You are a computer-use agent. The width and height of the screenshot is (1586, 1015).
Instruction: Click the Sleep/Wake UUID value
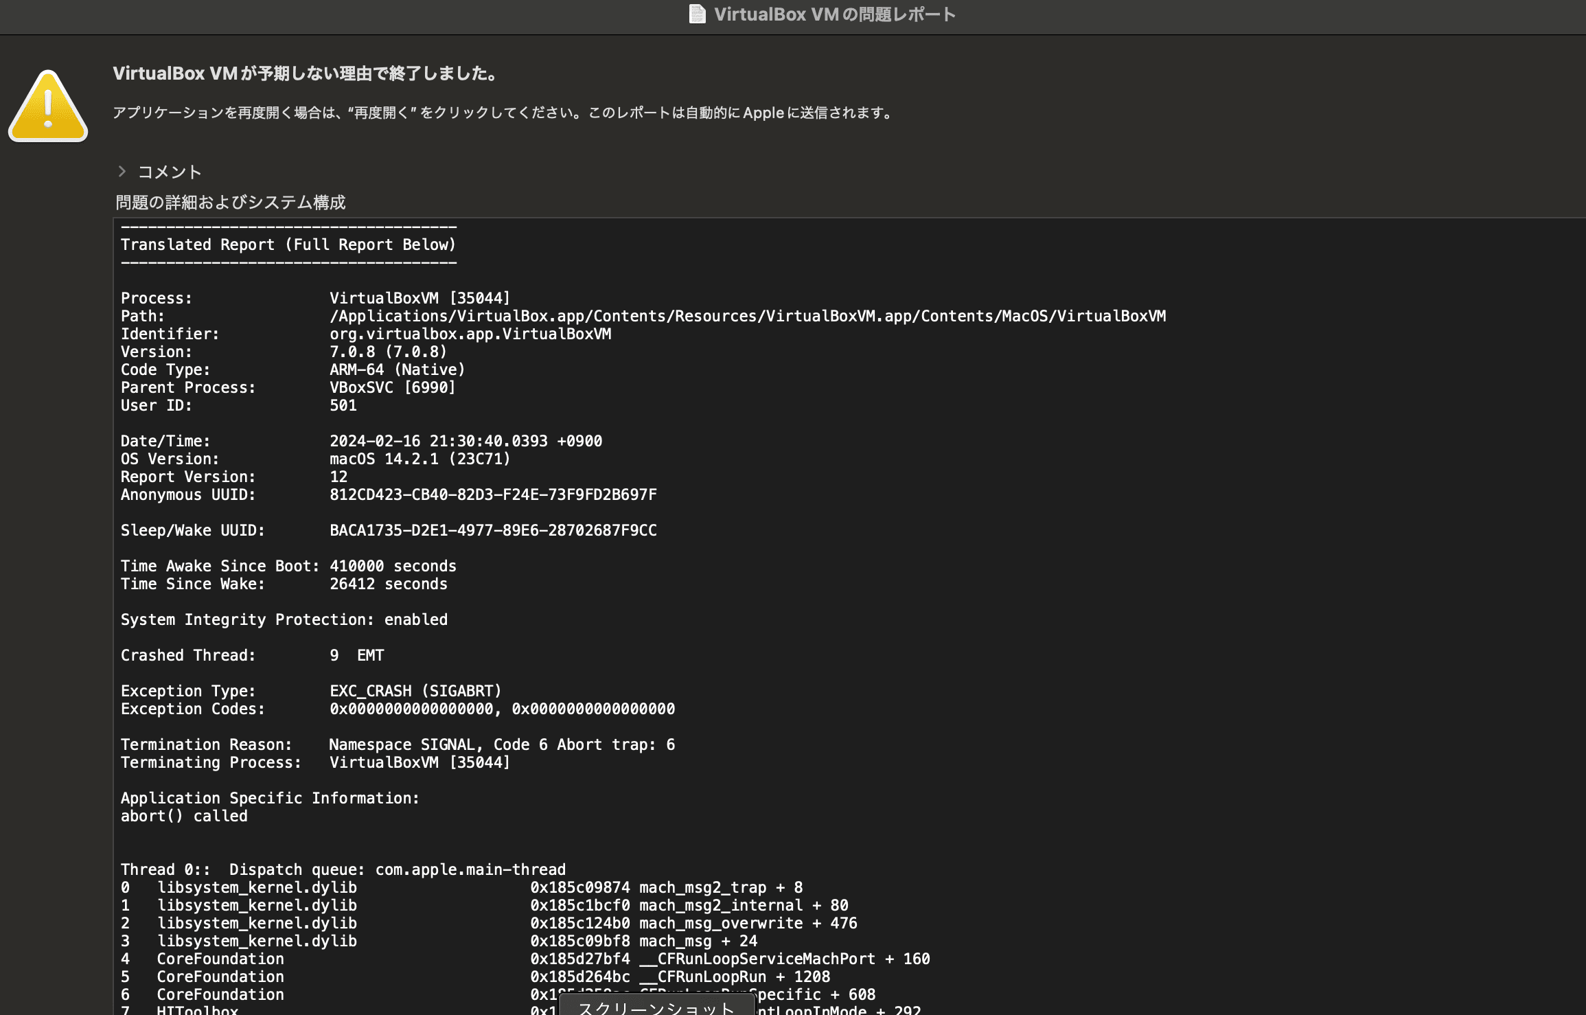coord(493,530)
